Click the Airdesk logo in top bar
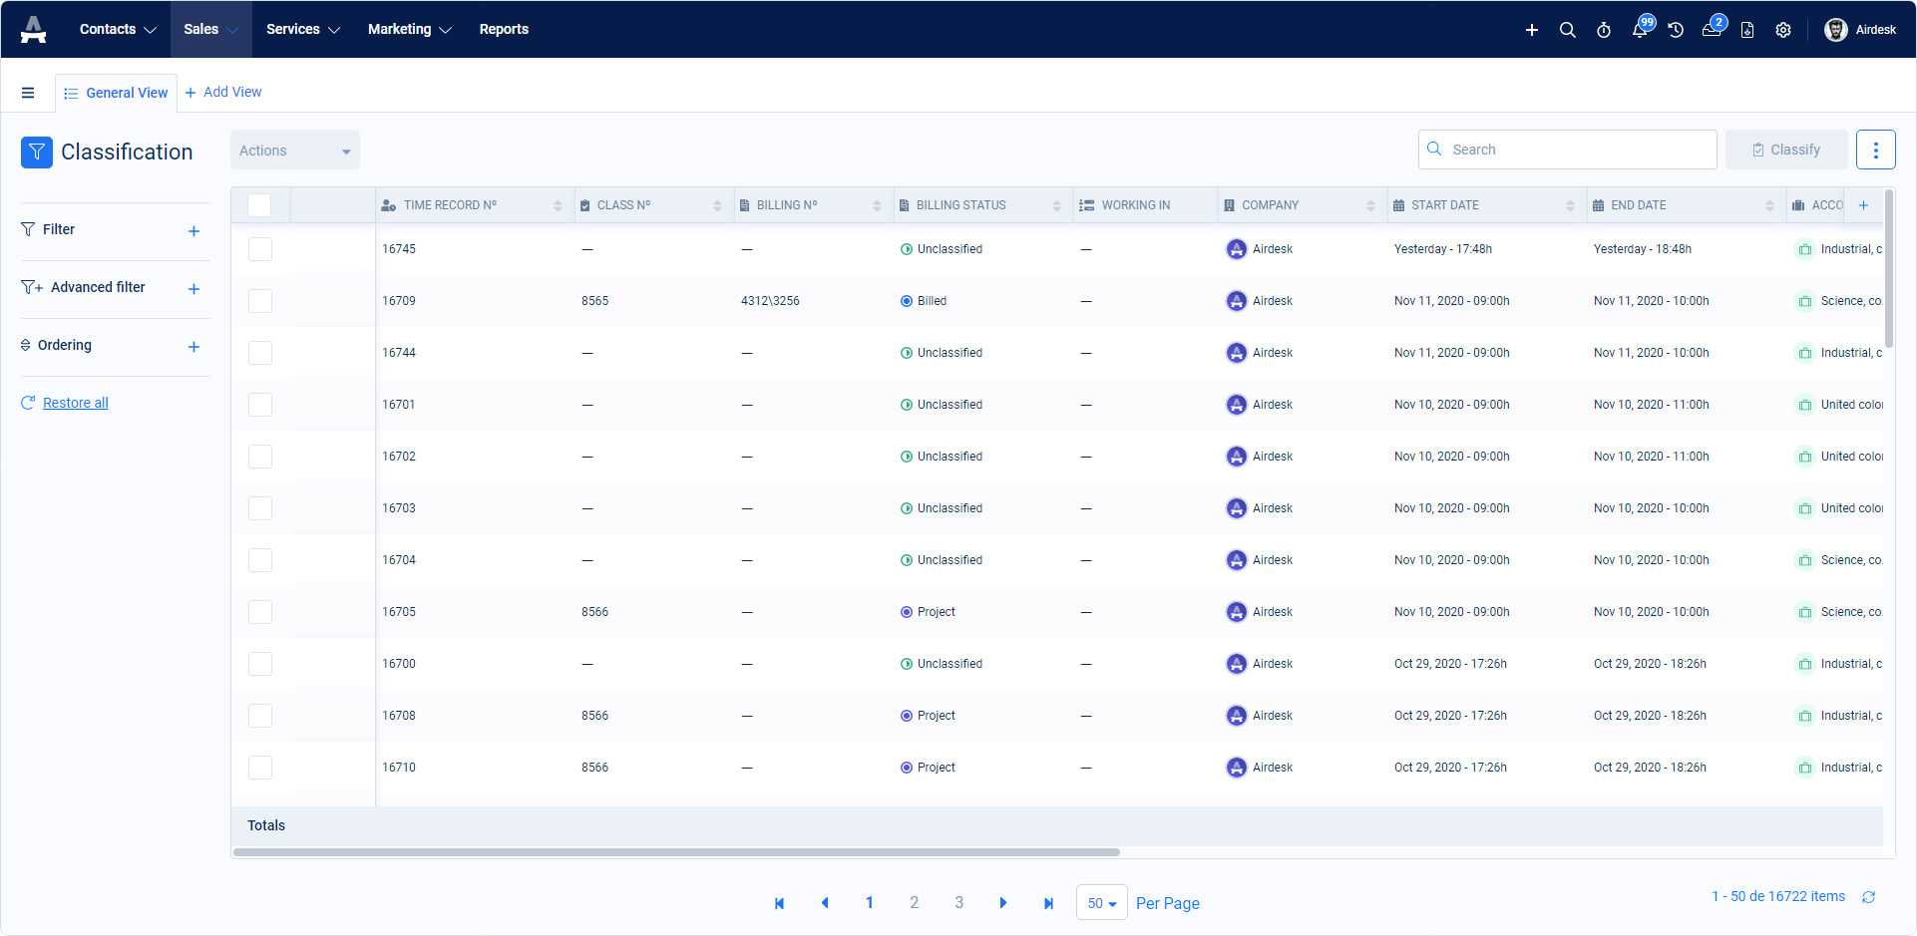Screen dimensions: 1917x936 click(x=33, y=29)
